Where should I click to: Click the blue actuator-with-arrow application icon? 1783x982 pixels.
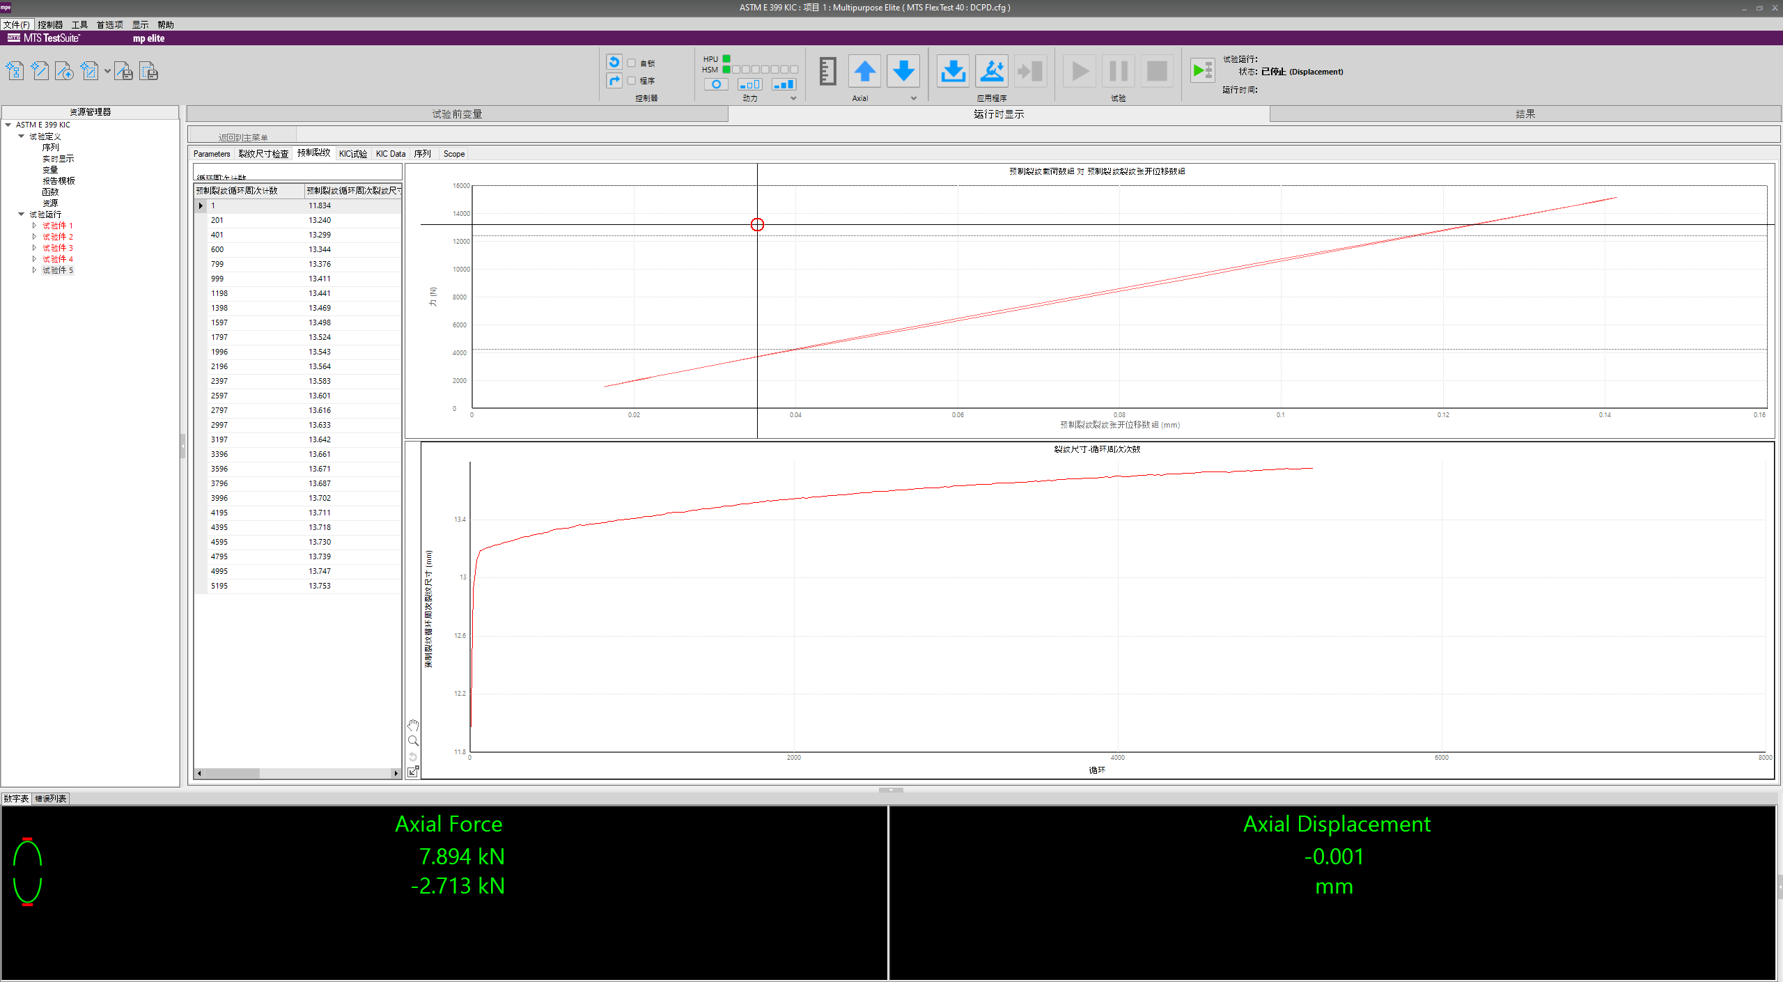click(992, 71)
